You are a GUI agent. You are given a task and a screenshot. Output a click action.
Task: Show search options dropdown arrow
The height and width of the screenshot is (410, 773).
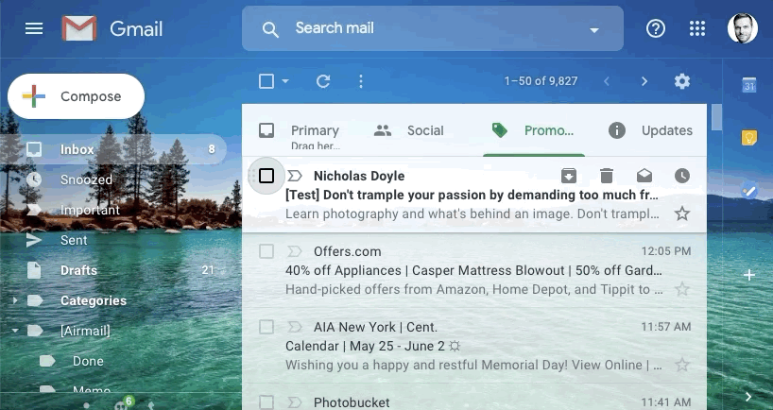(594, 30)
